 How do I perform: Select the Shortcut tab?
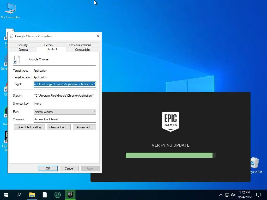click(52, 49)
